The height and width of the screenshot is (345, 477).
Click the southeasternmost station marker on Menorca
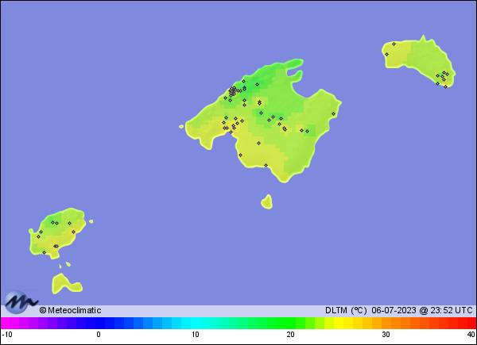(x=446, y=86)
